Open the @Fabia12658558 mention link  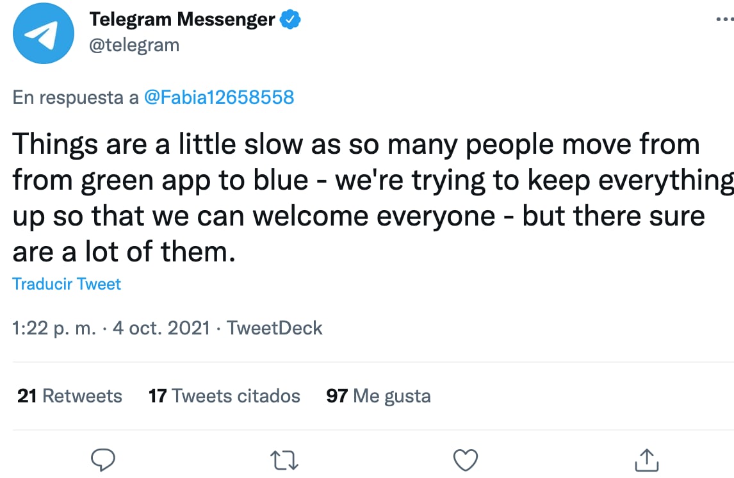[219, 97]
